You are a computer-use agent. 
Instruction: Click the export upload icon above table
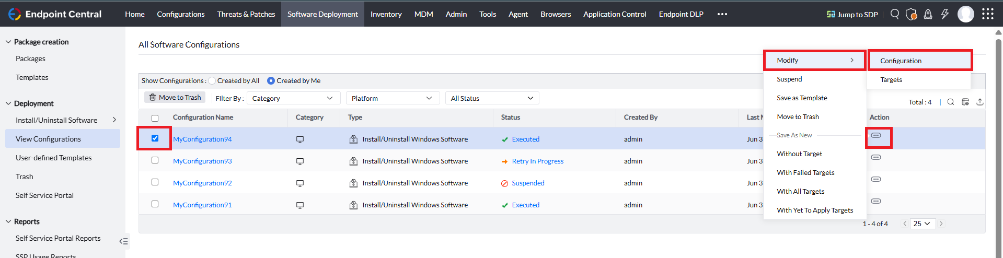pyautogui.click(x=980, y=102)
